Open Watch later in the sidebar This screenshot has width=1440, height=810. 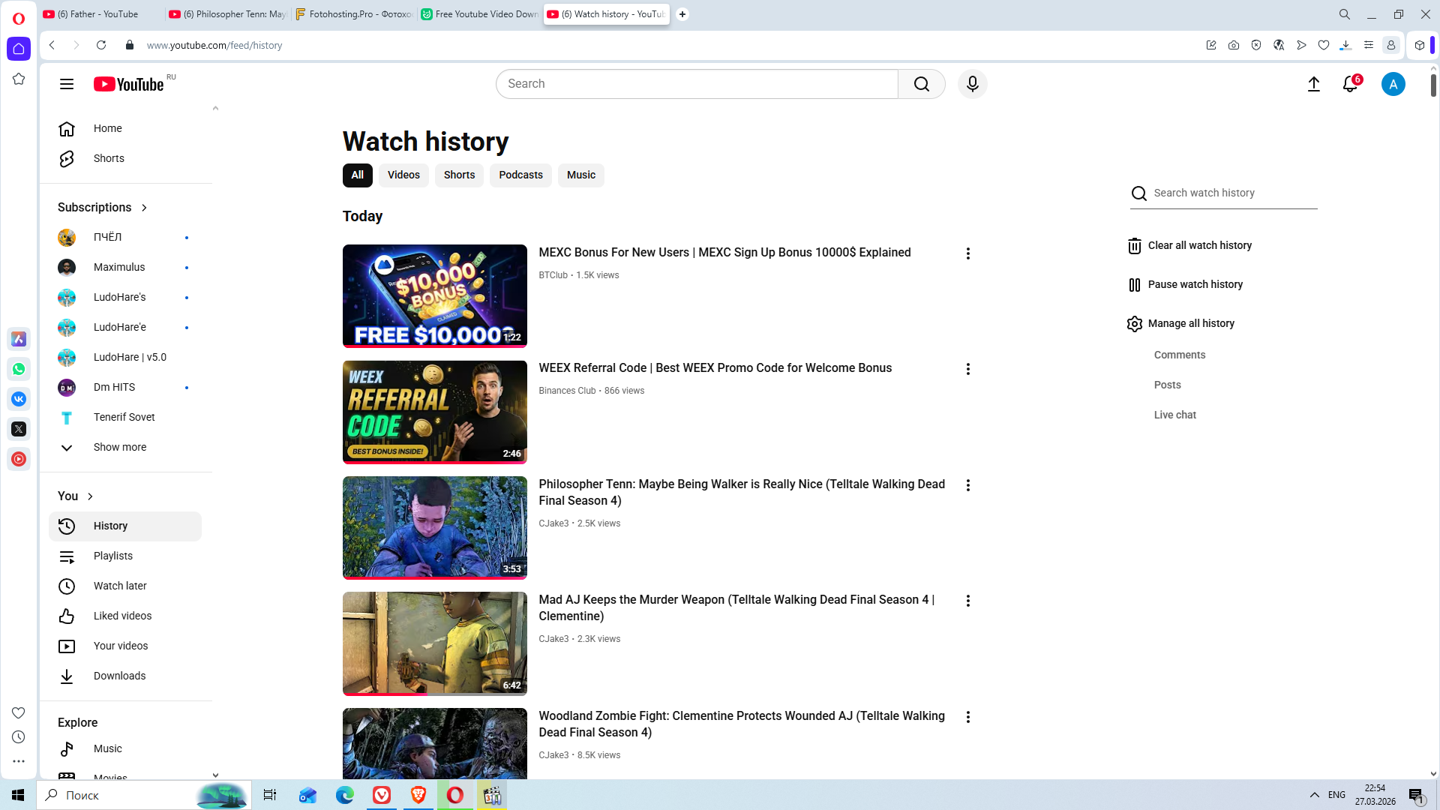(x=120, y=586)
